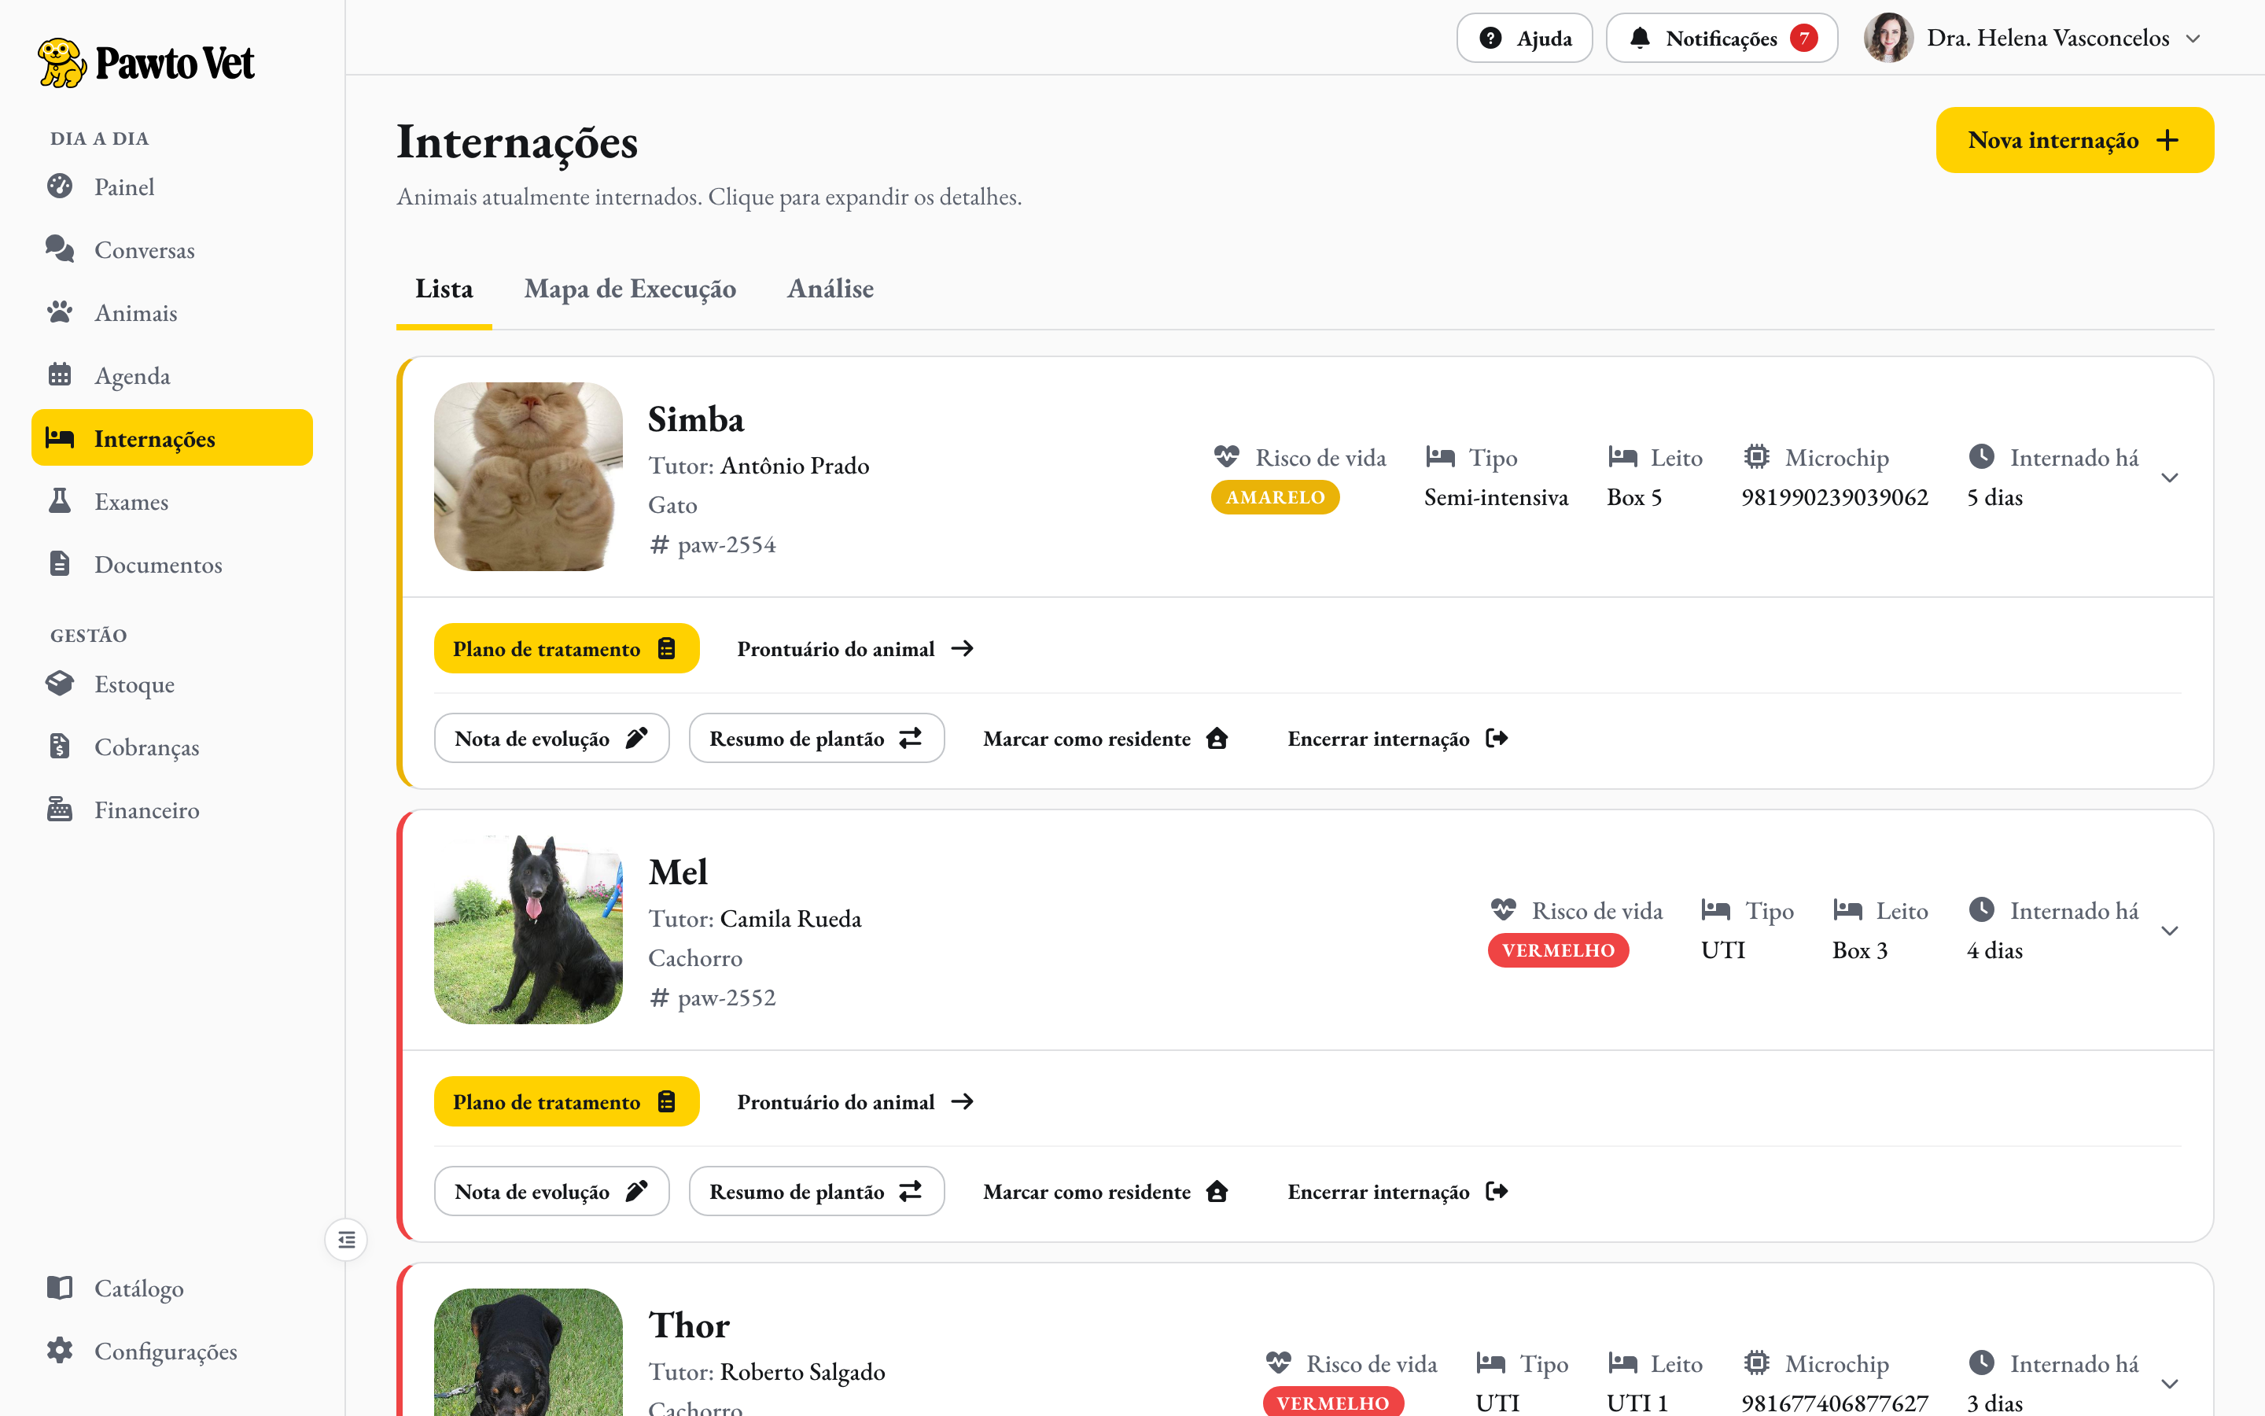Click the Nova internação button
This screenshot has width=2265, height=1416.
2074,139
